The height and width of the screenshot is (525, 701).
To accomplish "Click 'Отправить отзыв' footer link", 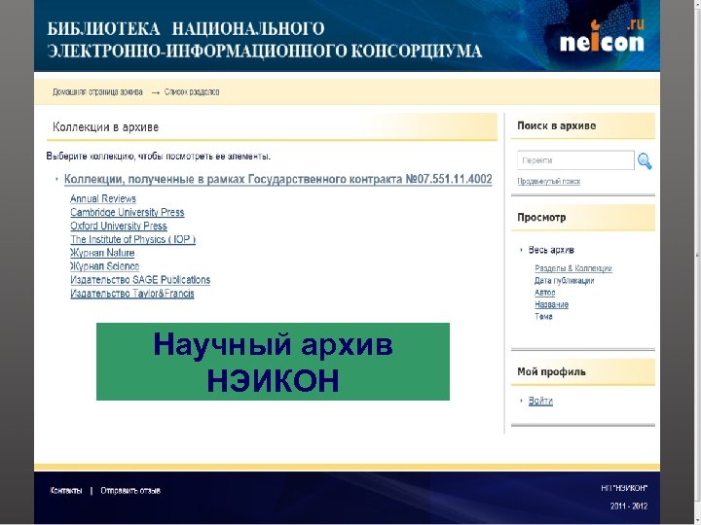I will coord(130,491).
